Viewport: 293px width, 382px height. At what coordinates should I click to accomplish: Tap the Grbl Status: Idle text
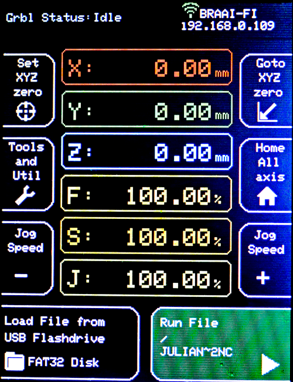64,18
